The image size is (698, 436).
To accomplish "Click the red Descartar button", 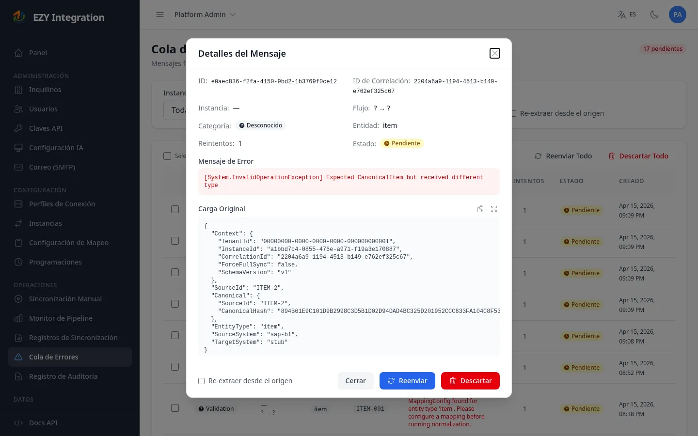I will (470, 381).
